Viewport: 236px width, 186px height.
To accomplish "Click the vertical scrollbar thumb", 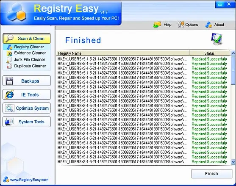I will click(233, 69).
